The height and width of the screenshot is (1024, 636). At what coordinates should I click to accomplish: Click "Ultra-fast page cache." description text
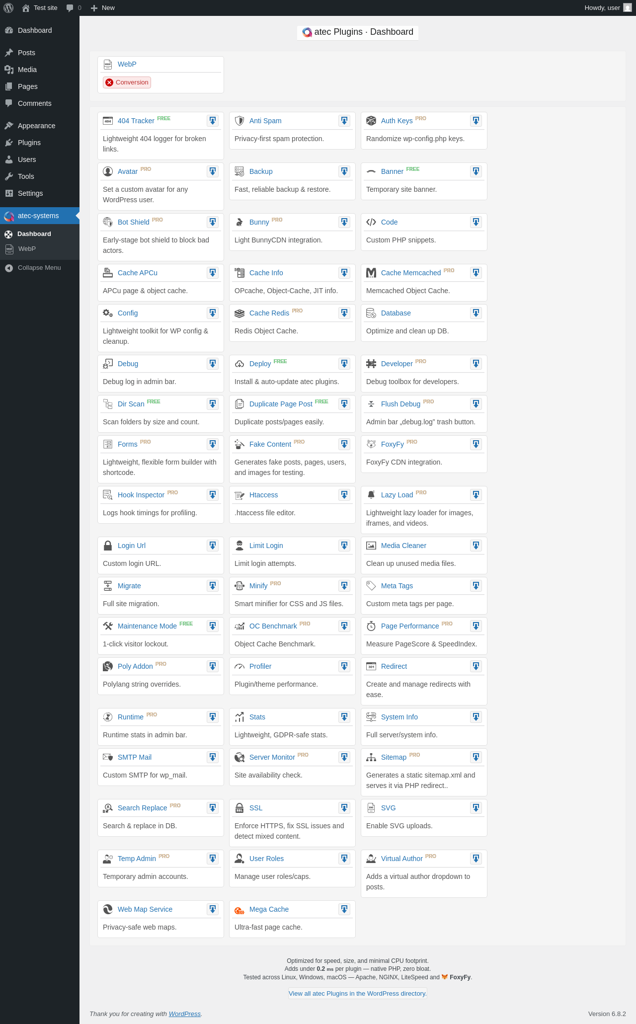tap(268, 927)
